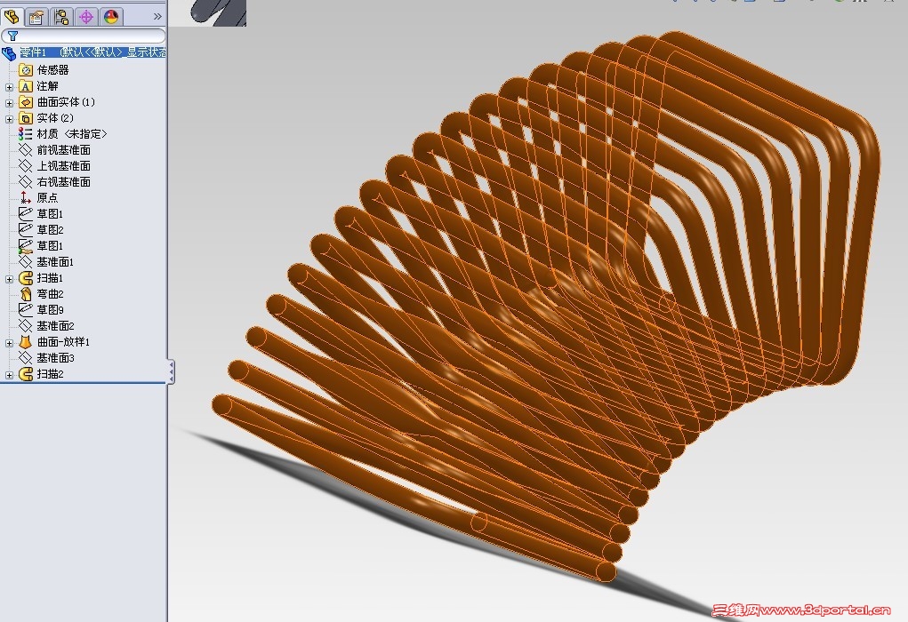The image size is (908, 622).
Task: Open the FeatureManager design tree tab
Action: click(12, 17)
